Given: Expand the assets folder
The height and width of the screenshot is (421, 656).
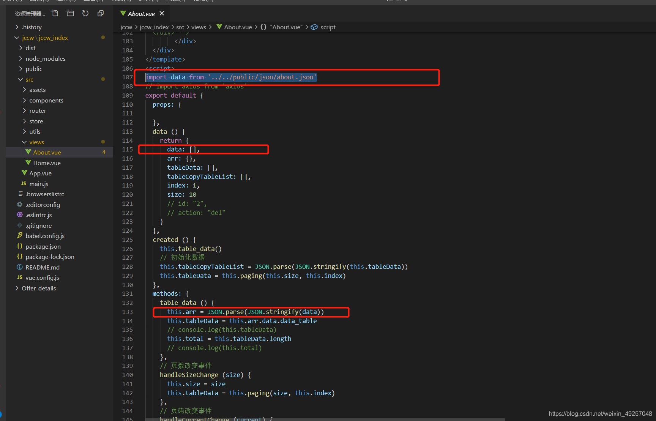Looking at the screenshot, I should 24,90.
